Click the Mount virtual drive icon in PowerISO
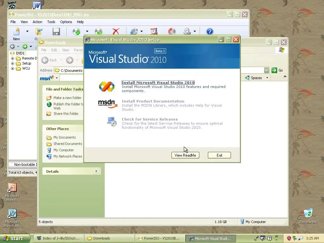 coord(187,32)
